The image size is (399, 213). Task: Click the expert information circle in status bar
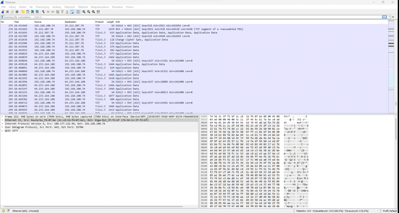pyautogui.click(x=4, y=210)
